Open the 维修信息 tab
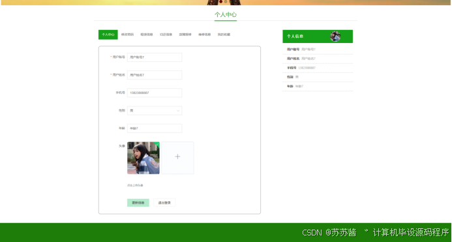The width and height of the screenshot is (452, 242). 204,35
